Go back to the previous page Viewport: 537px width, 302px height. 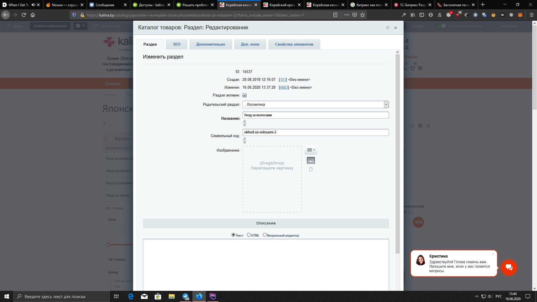tap(6, 15)
